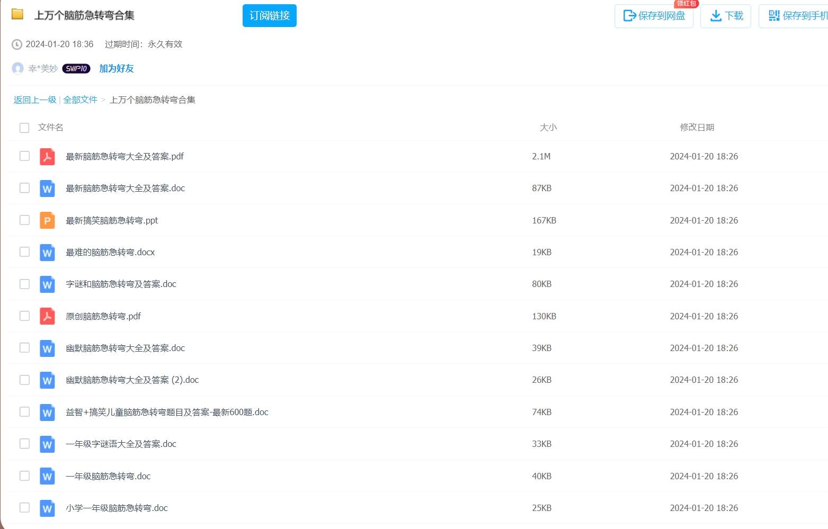Check the box for 最新脑筋急转弯大全及答案.pdf
Image resolution: width=828 pixels, height=529 pixels.
(24, 156)
